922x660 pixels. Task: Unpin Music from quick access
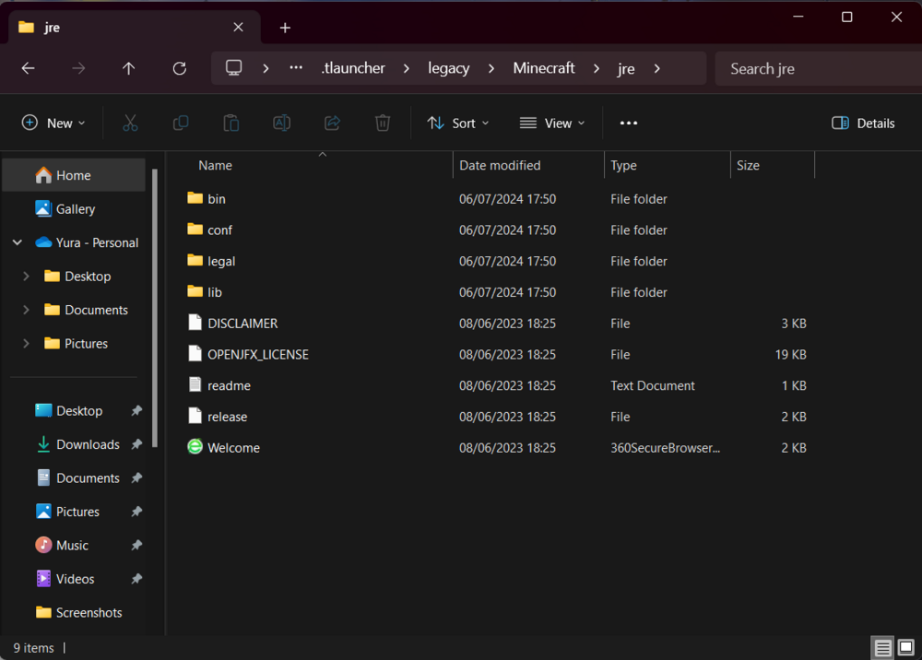[136, 546]
